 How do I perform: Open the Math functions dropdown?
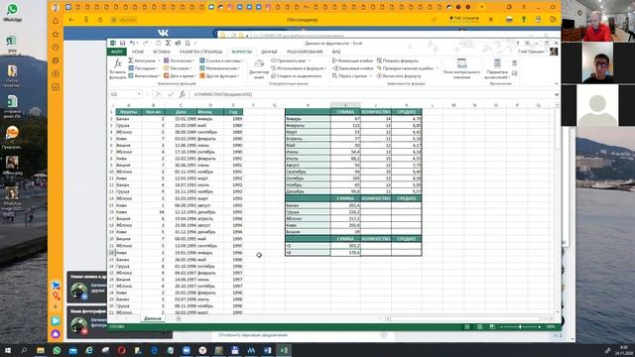(220, 68)
